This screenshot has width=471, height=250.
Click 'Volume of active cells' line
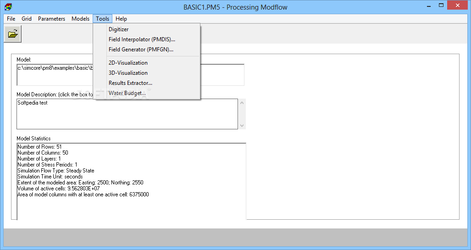point(59,189)
